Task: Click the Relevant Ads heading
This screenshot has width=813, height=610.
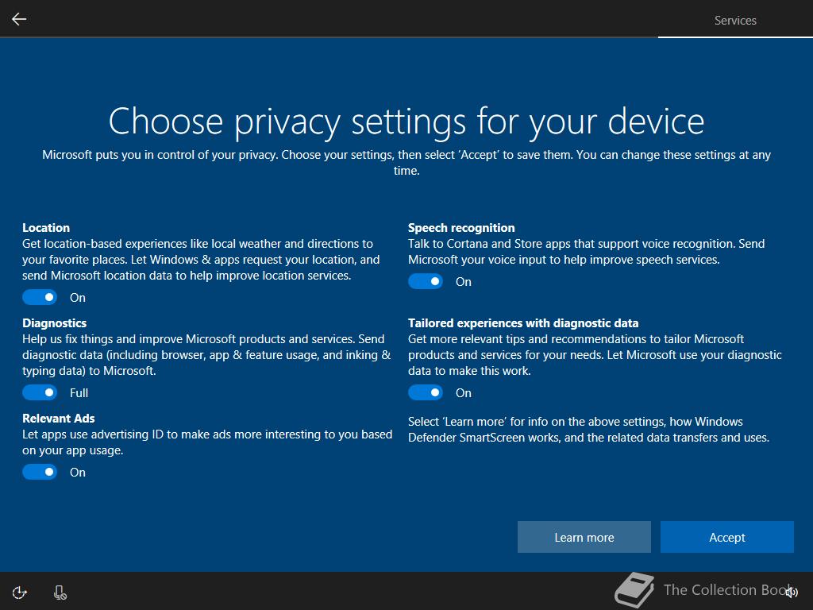Action: pyautogui.click(x=59, y=418)
